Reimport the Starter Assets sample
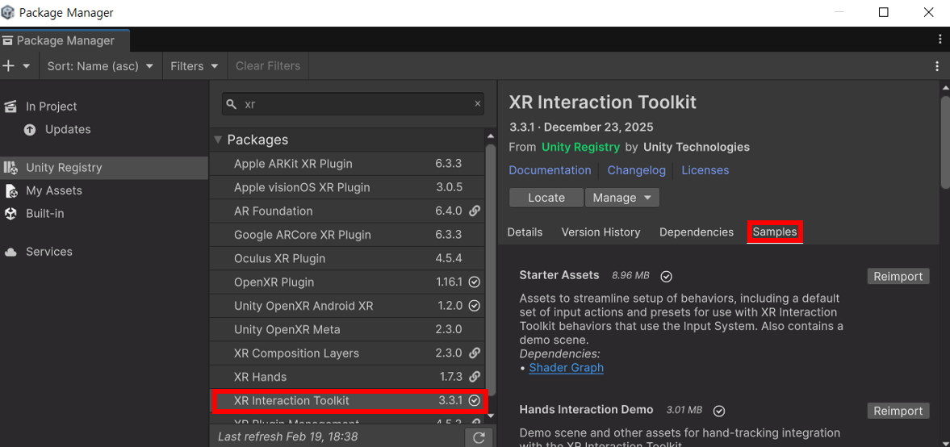Viewport: 950px width, 447px height. pyautogui.click(x=898, y=277)
